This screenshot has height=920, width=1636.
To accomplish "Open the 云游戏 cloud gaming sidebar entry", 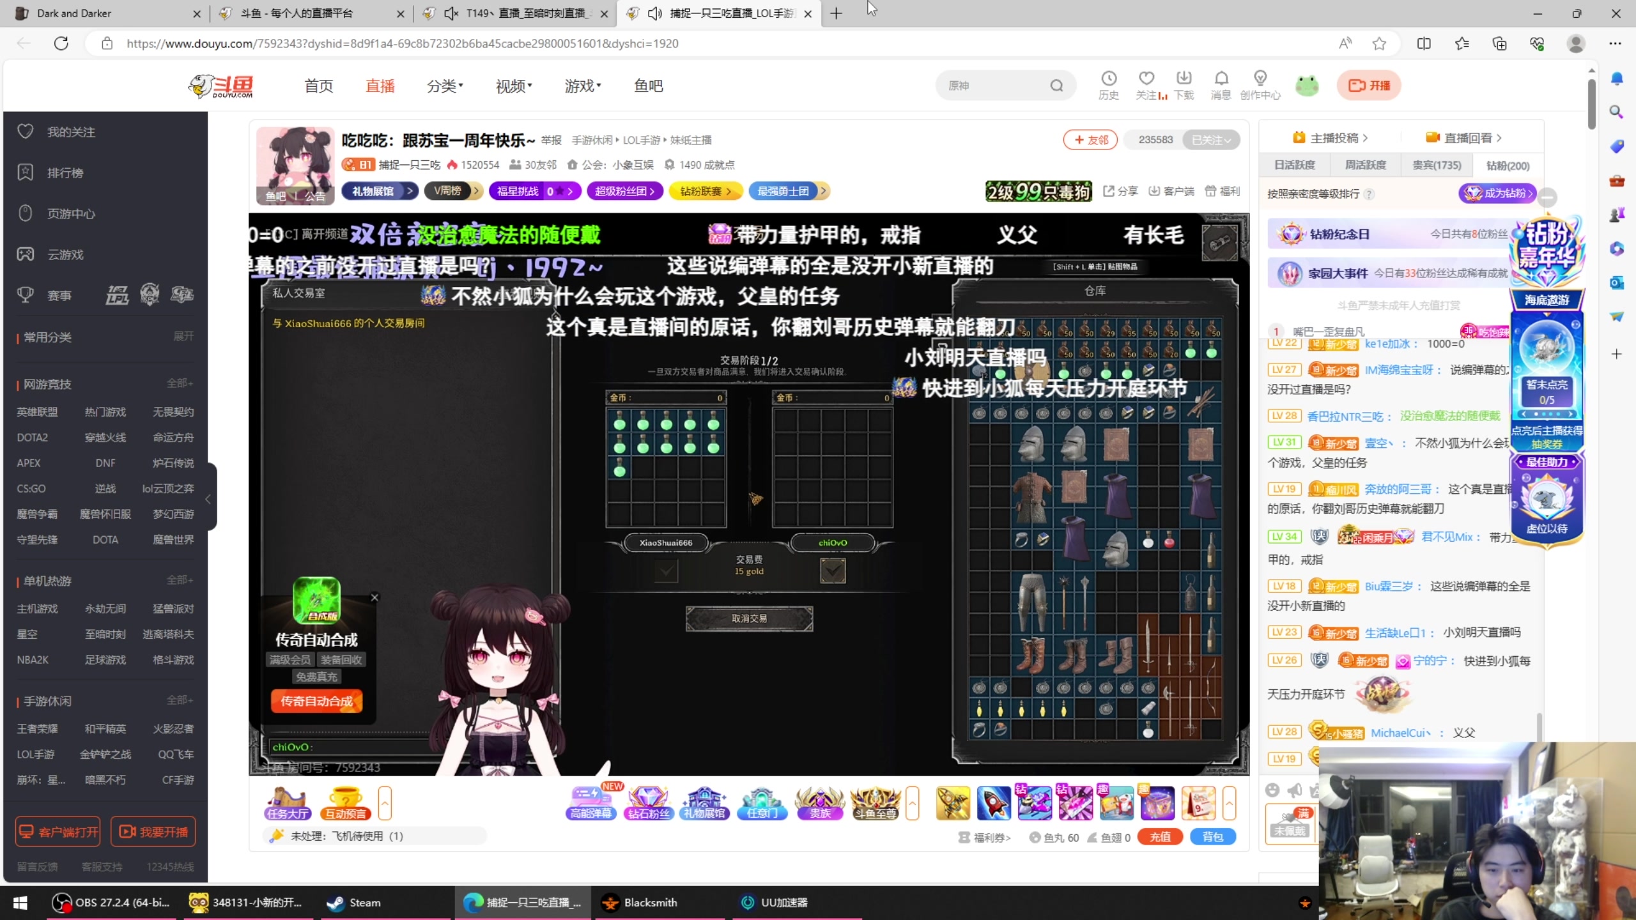I will [x=65, y=254].
